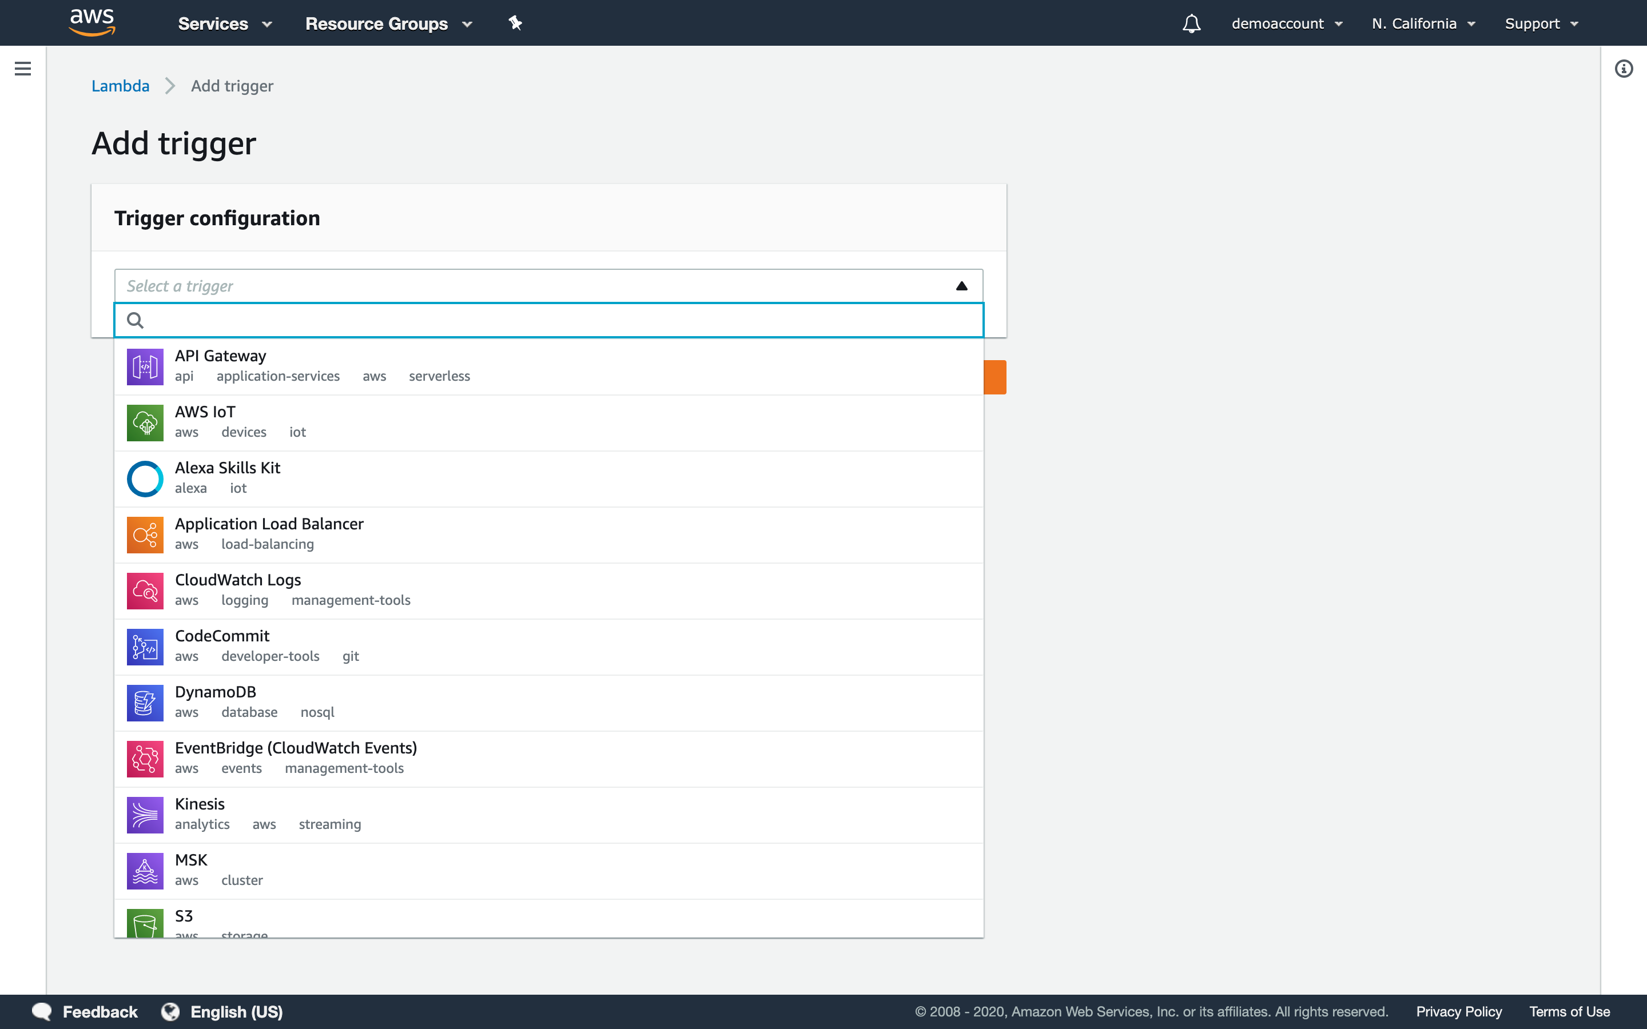1647x1029 pixels.
Task: Click the Feedback speech bubble icon
Action: tap(42, 1011)
